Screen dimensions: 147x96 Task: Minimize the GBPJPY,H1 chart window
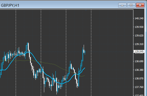coord(122,5)
